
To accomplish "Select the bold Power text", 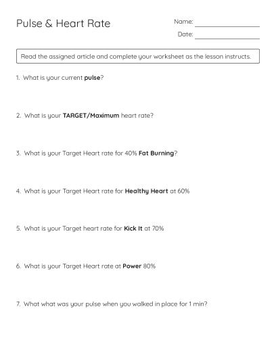I will 132,266.
